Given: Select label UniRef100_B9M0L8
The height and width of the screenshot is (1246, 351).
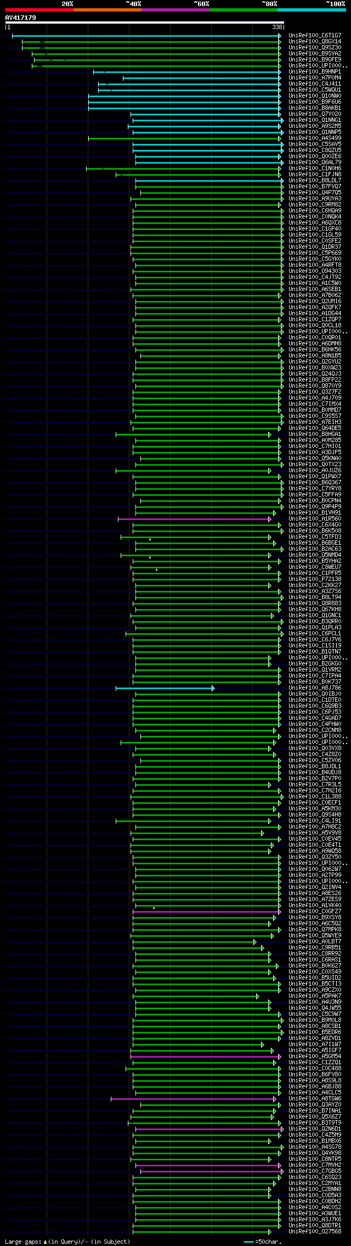Looking at the screenshot, I should coord(314,1020).
